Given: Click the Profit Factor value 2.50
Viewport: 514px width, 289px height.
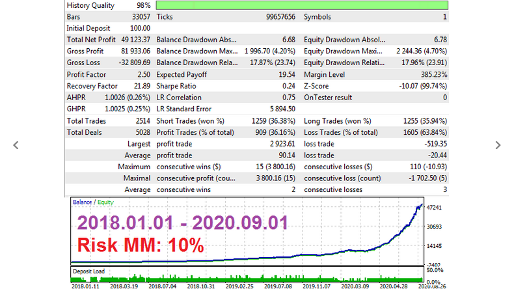Looking at the screenshot, I should (144, 75).
